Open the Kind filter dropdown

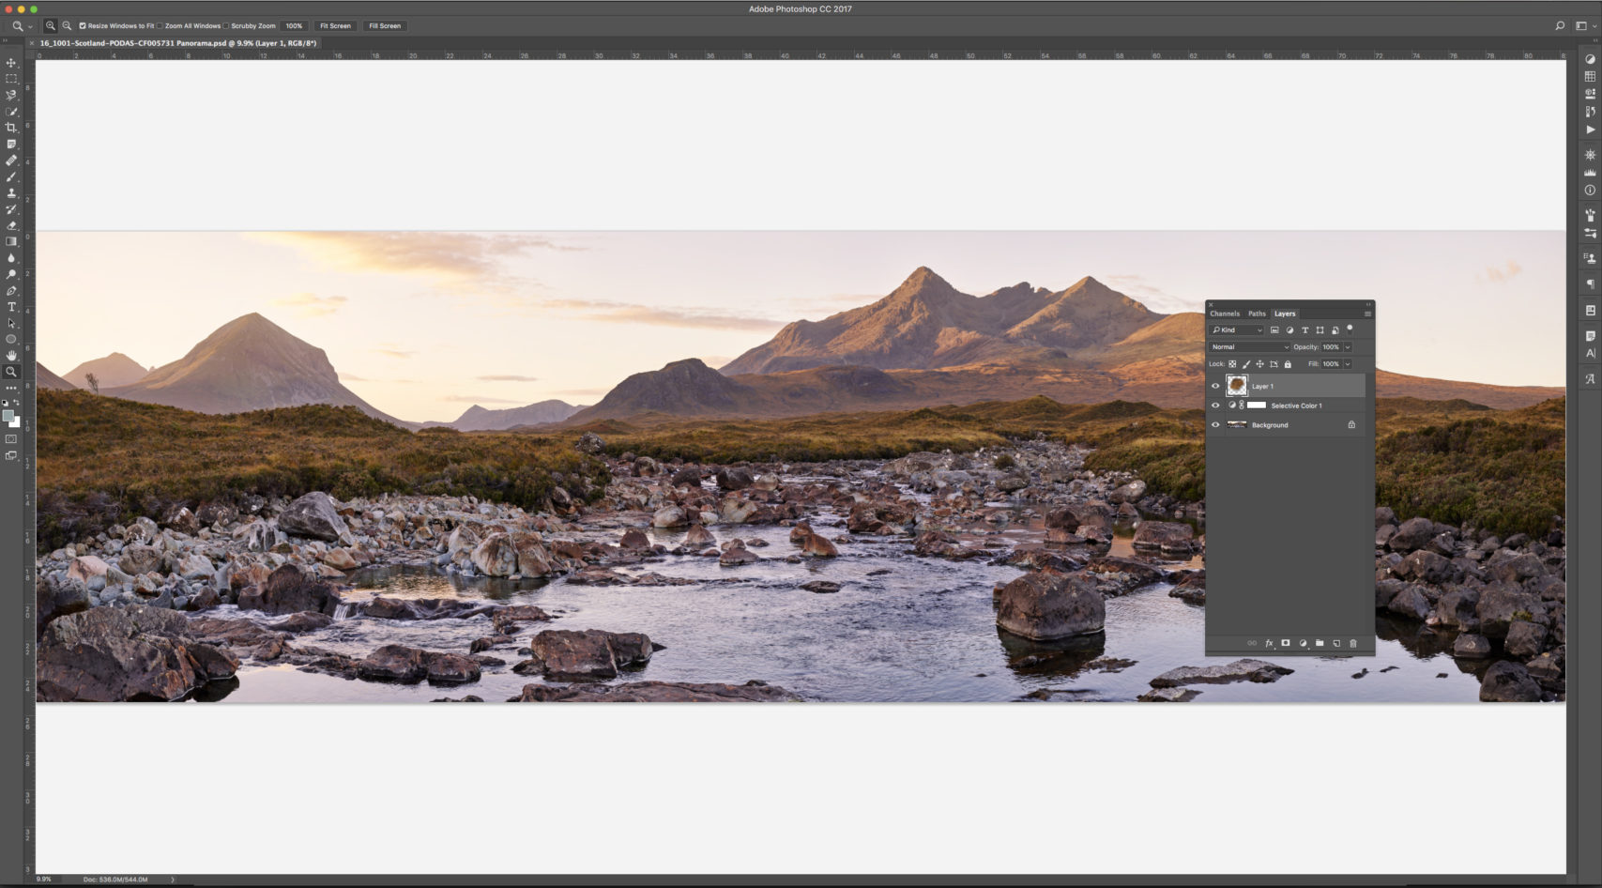point(1237,329)
